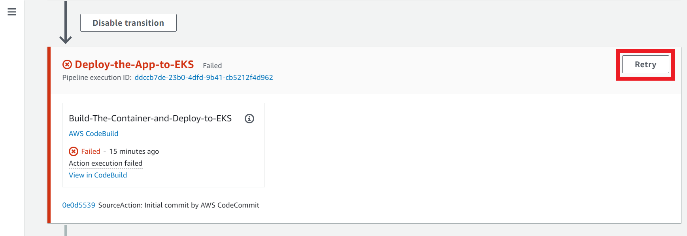This screenshot has width=687, height=236.
Task: Click the red Failed text in action card
Action: [x=91, y=151]
